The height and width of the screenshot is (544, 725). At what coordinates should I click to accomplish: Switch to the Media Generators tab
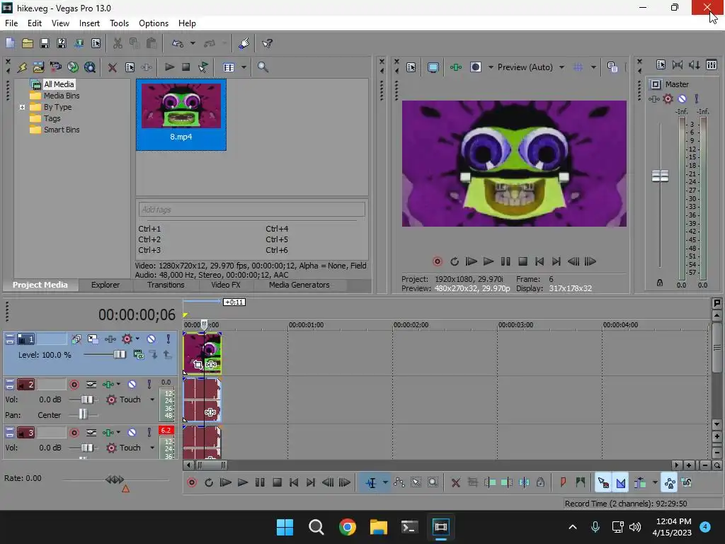(299, 285)
